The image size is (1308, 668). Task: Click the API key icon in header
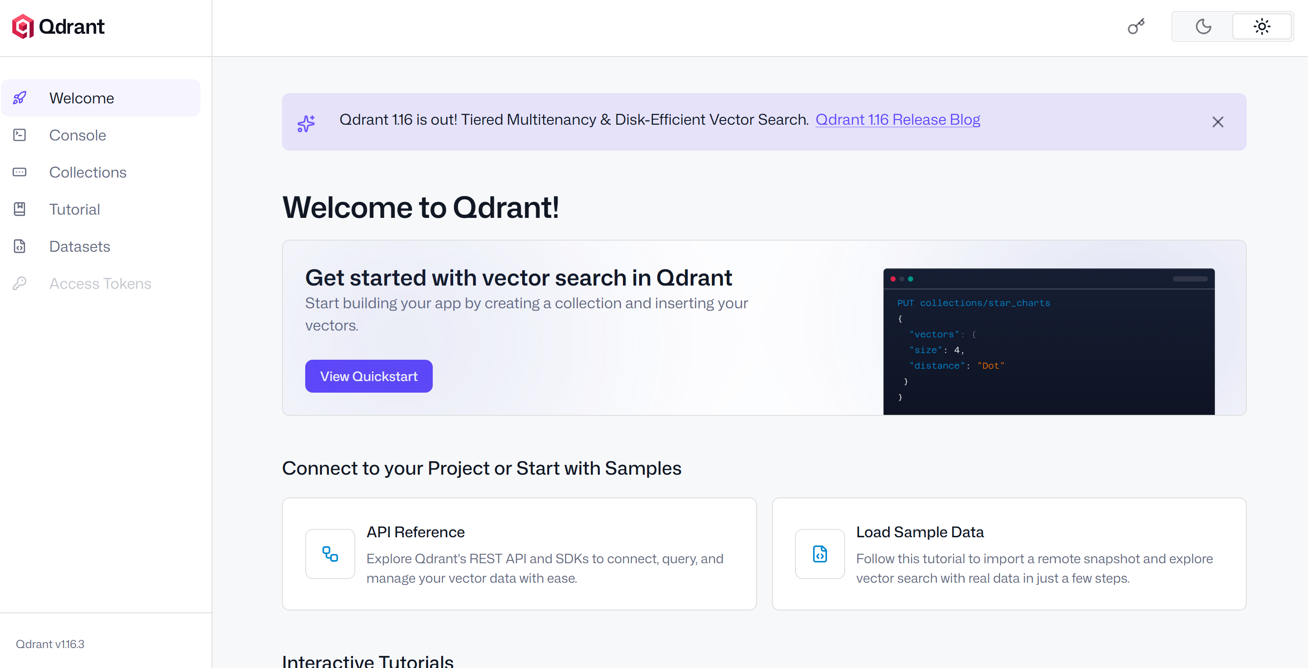pos(1136,26)
